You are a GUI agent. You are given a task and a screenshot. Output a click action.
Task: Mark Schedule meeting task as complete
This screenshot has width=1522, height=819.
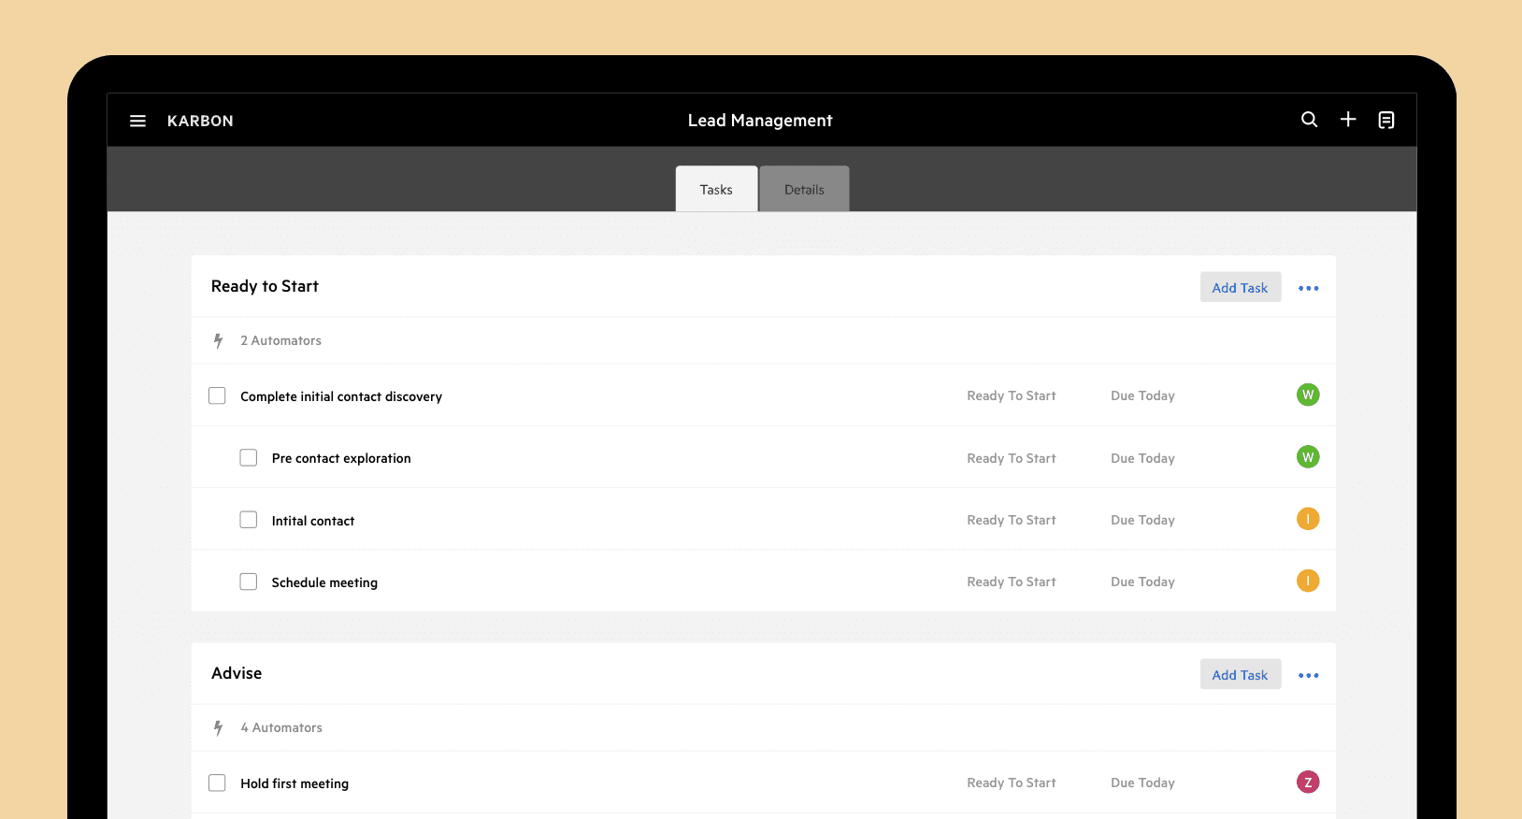point(249,582)
